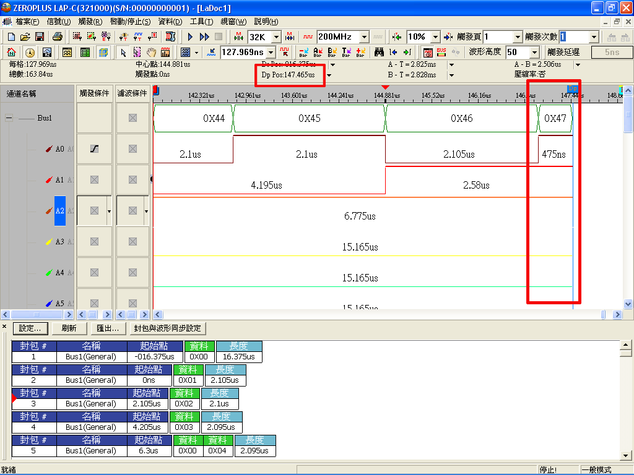Toggle the A0 rising-edge trigger condition
Viewport: 634px width, 475px height.
[x=94, y=149]
